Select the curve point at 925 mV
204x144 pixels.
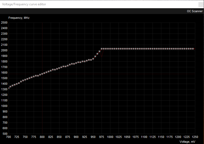tap(85, 61)
